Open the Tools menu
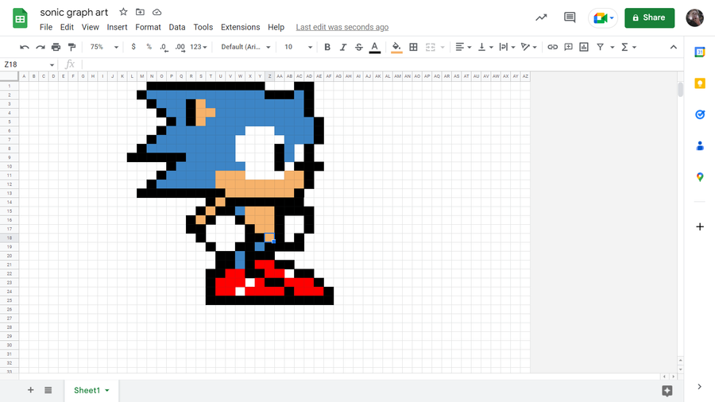Image resolution: width=715 pixels, height=402 pixels. coord(203,27)
